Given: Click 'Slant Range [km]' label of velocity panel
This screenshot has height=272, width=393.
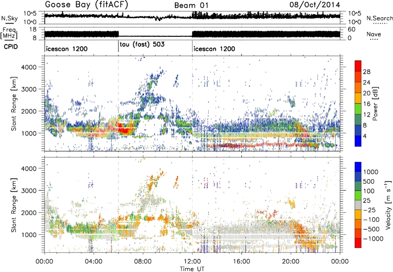Looking at the screenshot, I should [14, 205].
